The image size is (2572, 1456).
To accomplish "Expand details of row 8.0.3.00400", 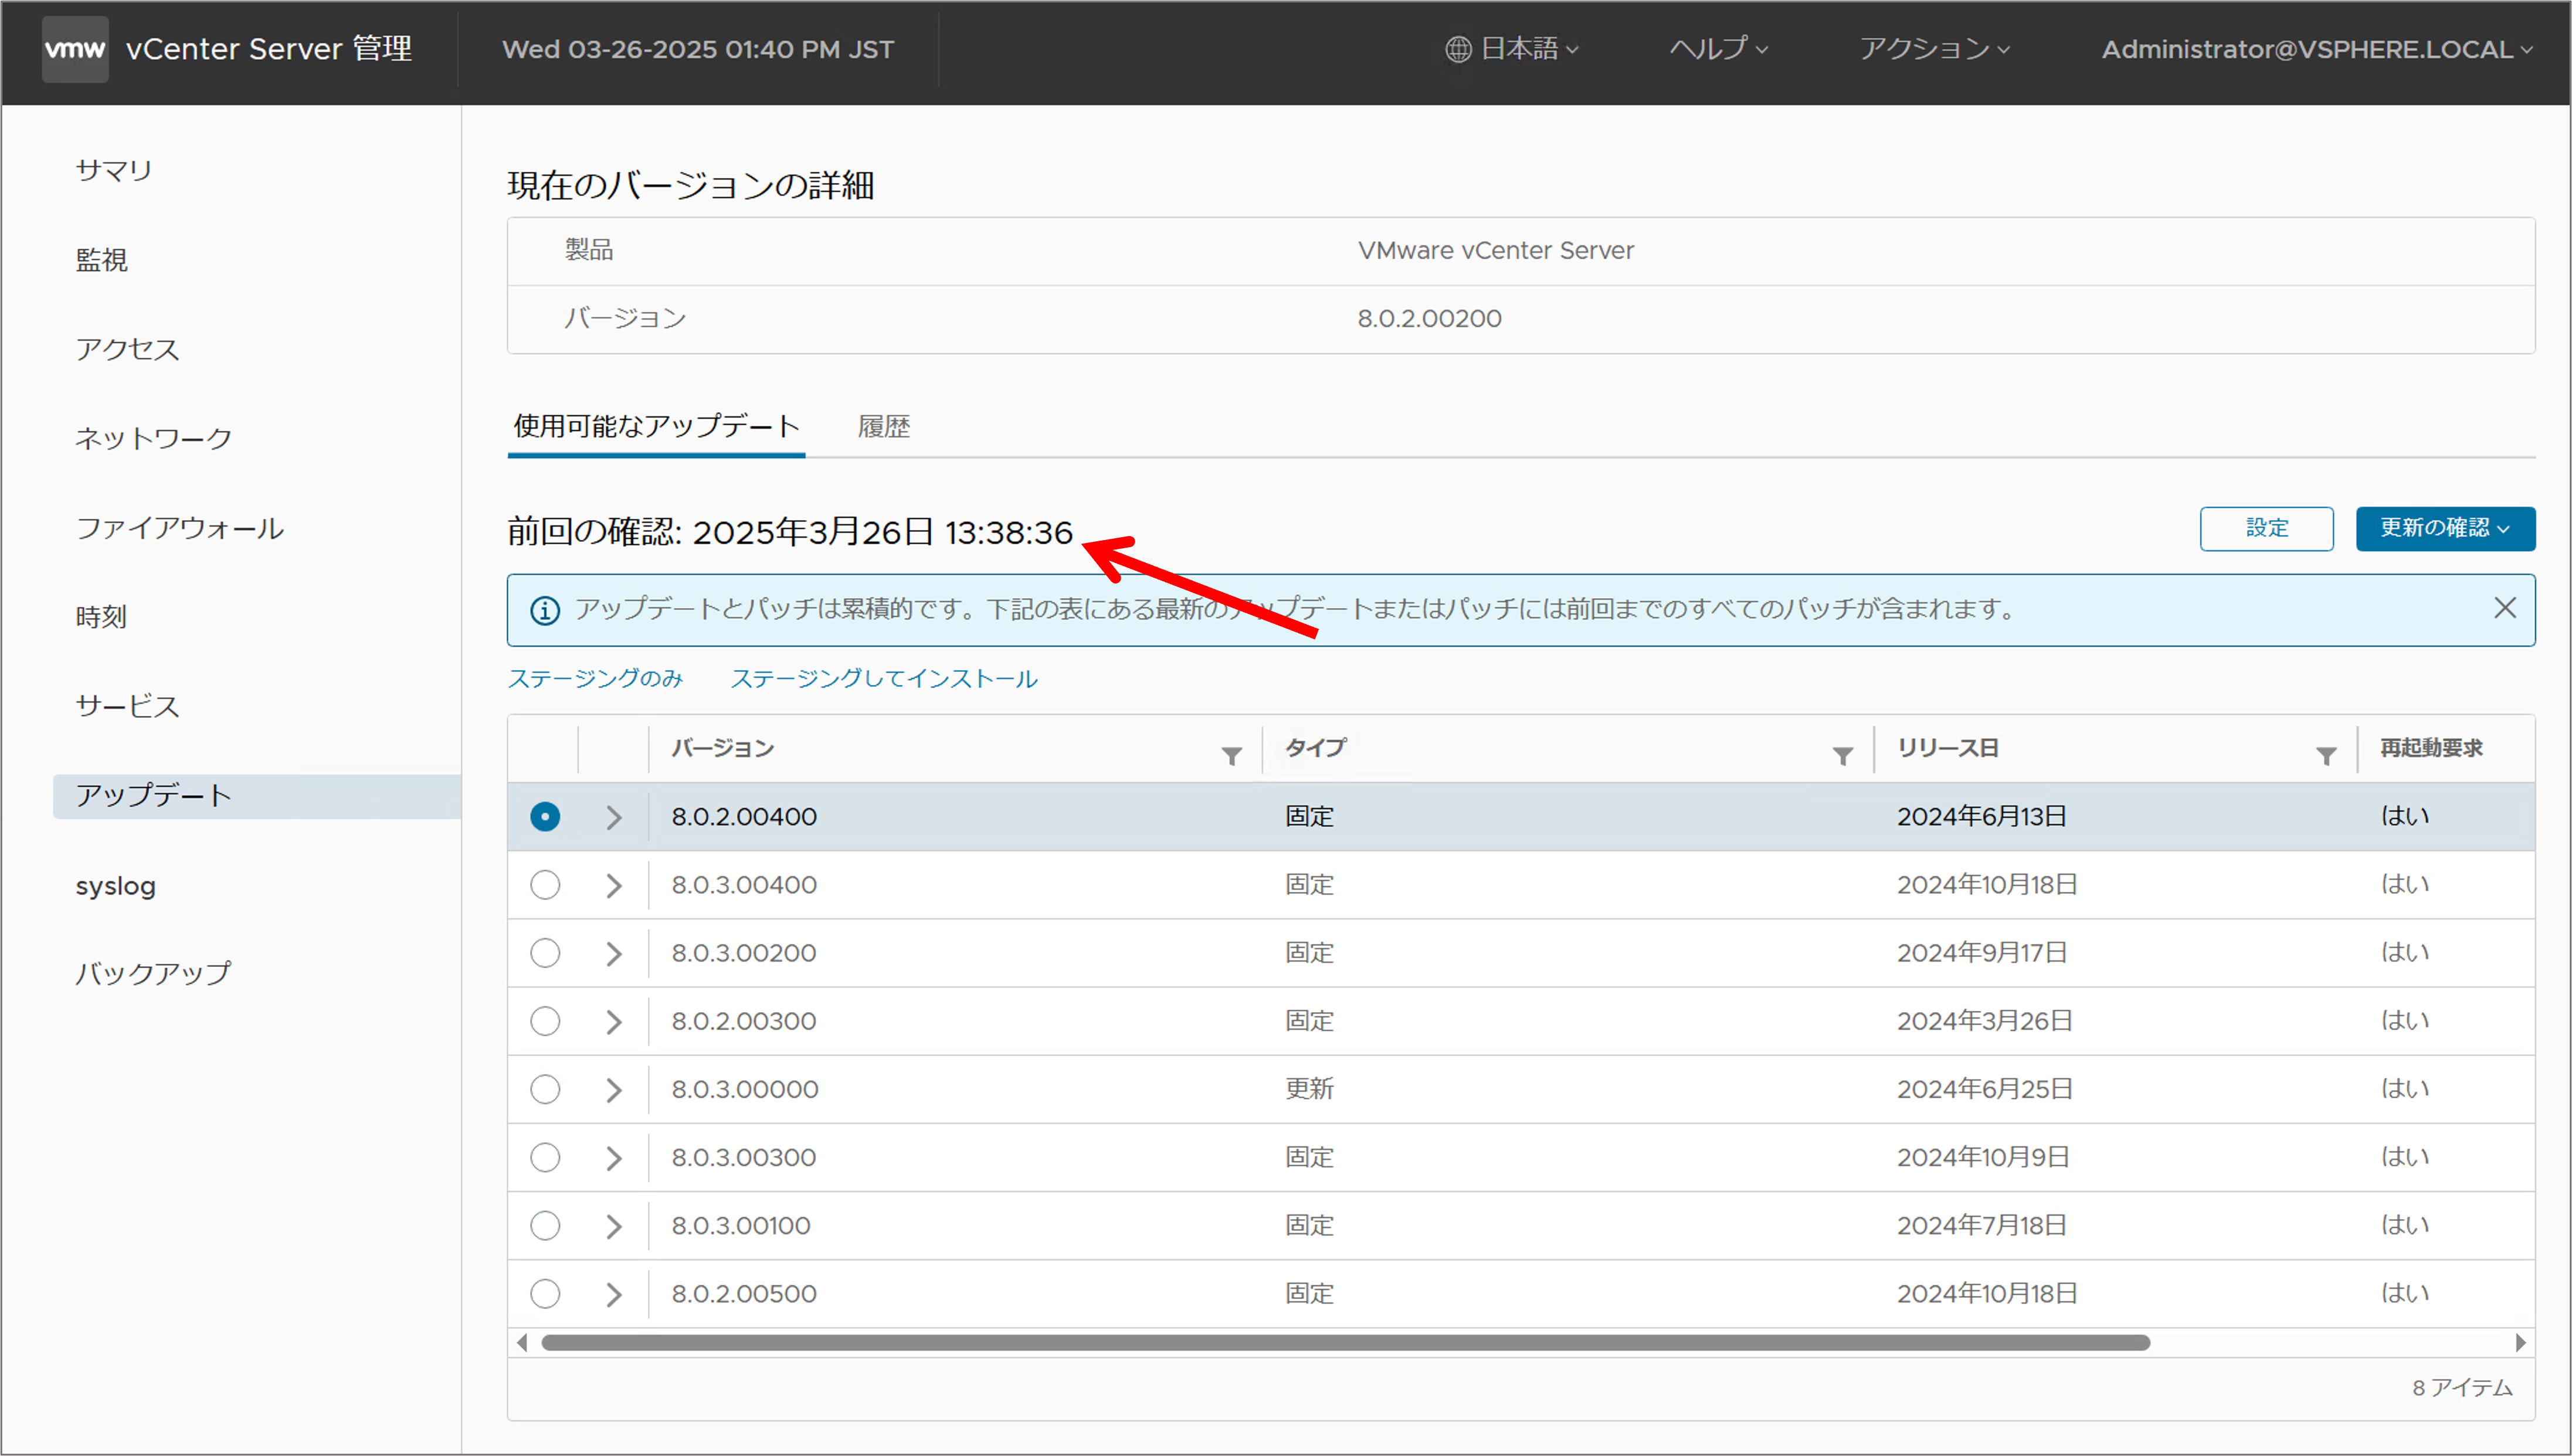I will coord(614,885).
